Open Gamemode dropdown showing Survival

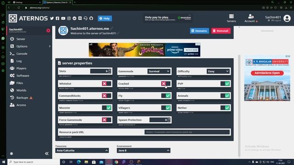point(159,71)
